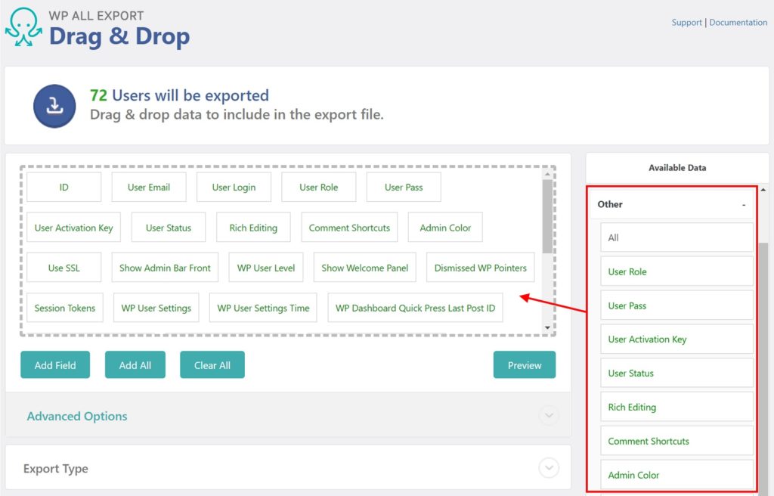
Task: Select All in the Available Data panel
Action: [x=676, y=237]
